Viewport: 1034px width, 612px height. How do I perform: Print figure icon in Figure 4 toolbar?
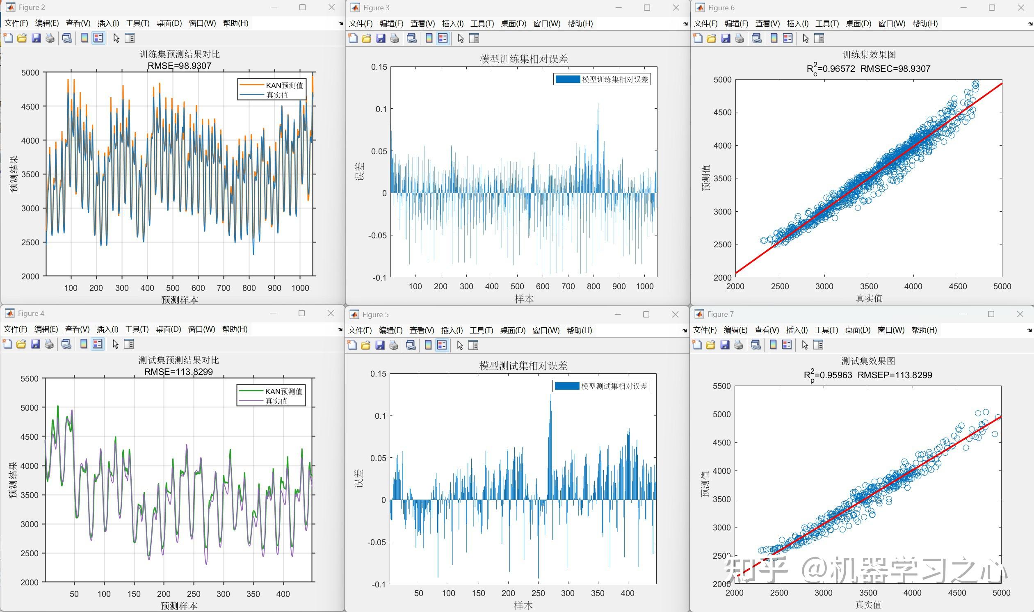click(49, 344)
